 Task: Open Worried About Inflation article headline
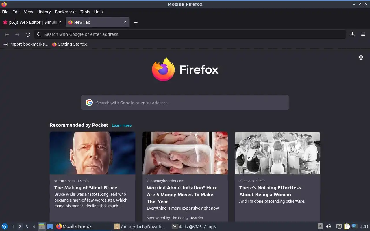[182, 195]
